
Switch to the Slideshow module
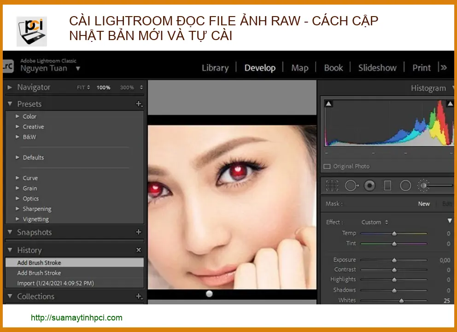377,68
